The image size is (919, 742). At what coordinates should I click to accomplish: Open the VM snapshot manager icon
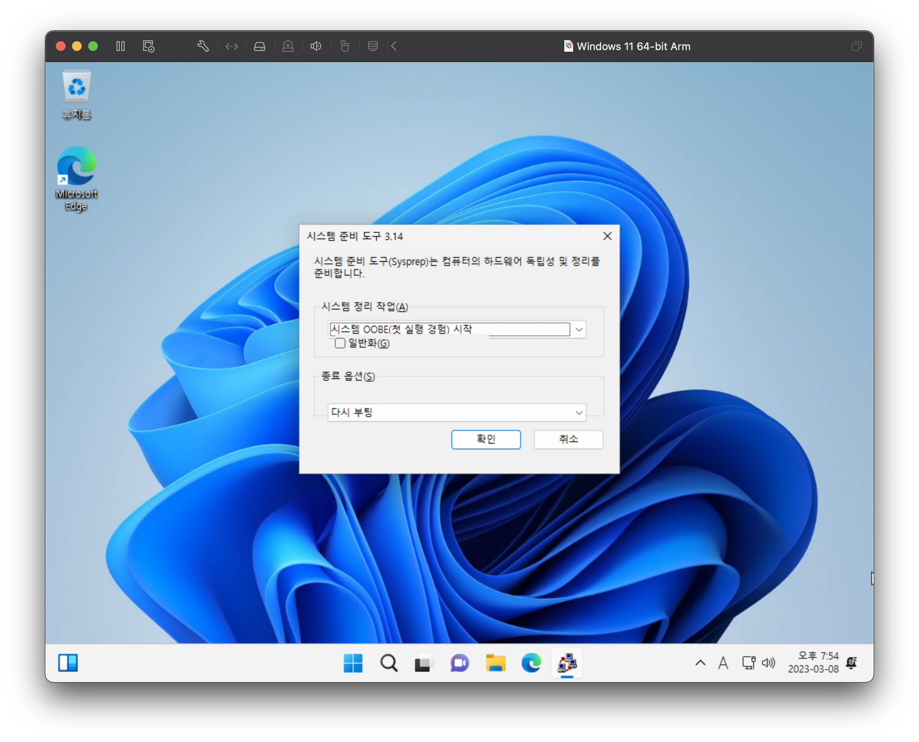point(148,46)
